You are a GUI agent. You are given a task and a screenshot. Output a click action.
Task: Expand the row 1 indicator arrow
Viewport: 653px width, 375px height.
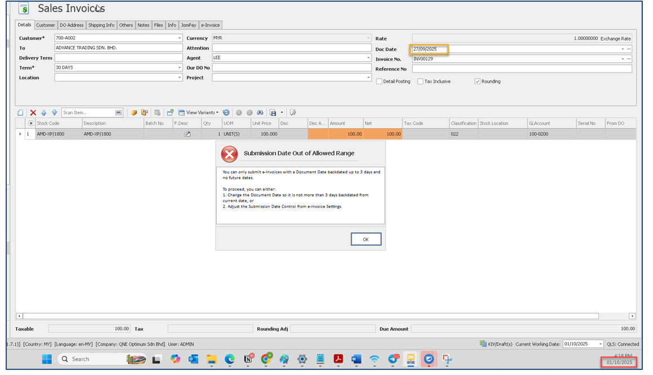[x=20, y=134]
